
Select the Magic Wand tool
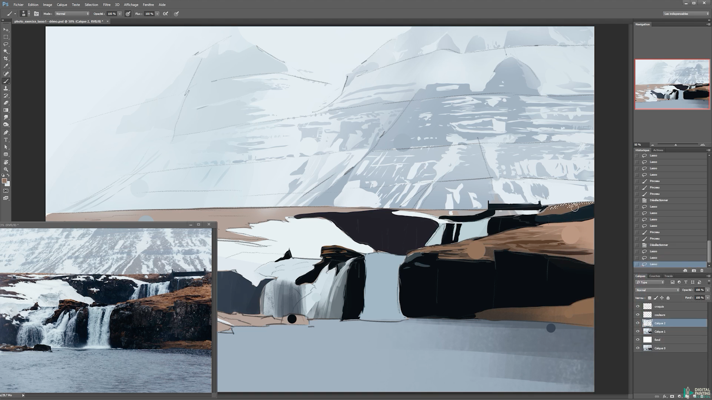(x=6, y=51)
